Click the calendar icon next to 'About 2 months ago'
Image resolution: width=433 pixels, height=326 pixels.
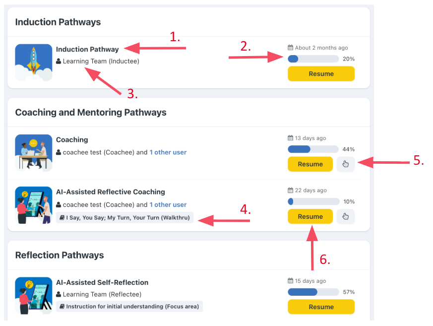pos(291,48)
